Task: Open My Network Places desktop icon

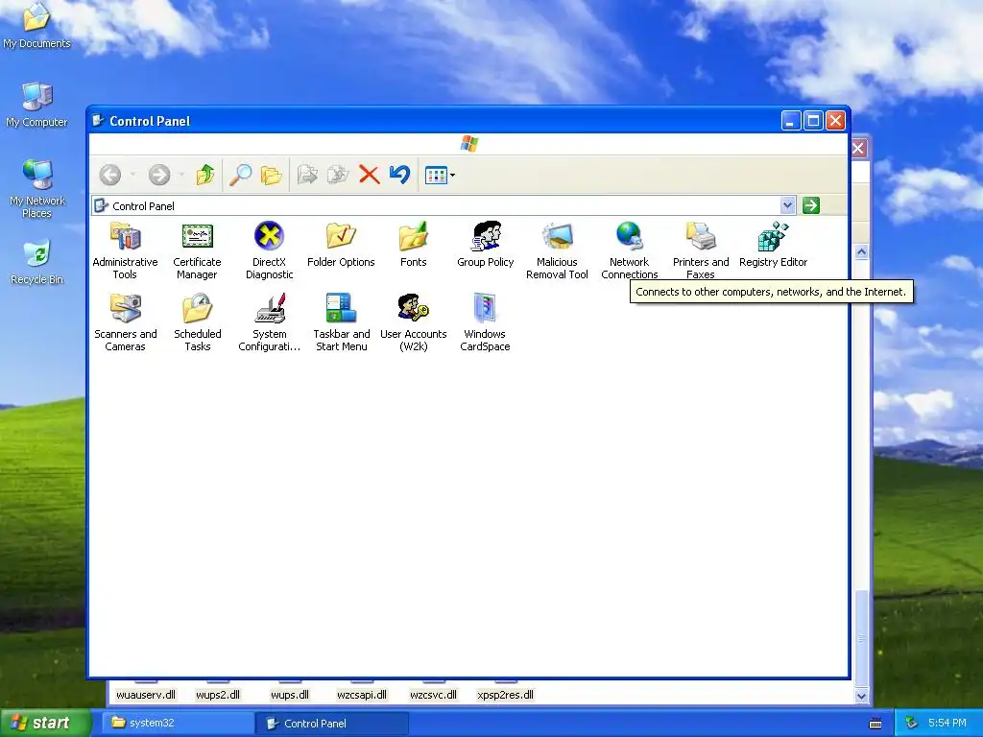Action: point(36,189)
